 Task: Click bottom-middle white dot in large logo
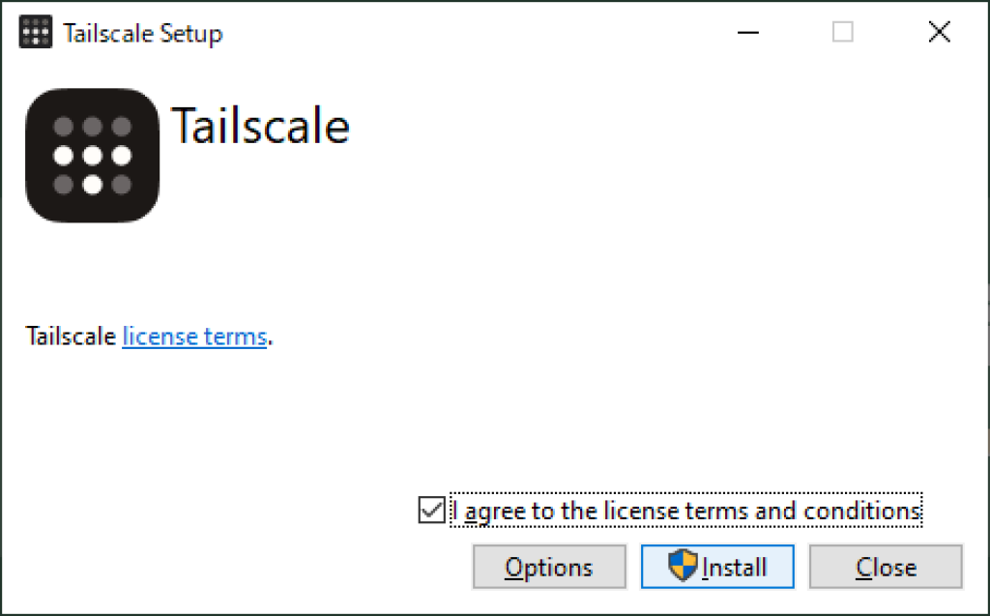(x=92, y=184)
